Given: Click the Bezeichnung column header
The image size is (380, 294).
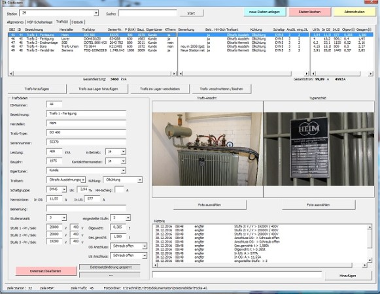Looking at the screenshot, I should coord(34,29).
